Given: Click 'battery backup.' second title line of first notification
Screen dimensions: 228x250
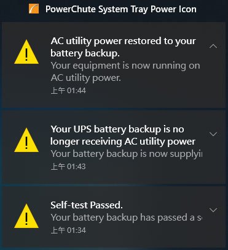Looking at the screenshot, I should coord(85,53).
